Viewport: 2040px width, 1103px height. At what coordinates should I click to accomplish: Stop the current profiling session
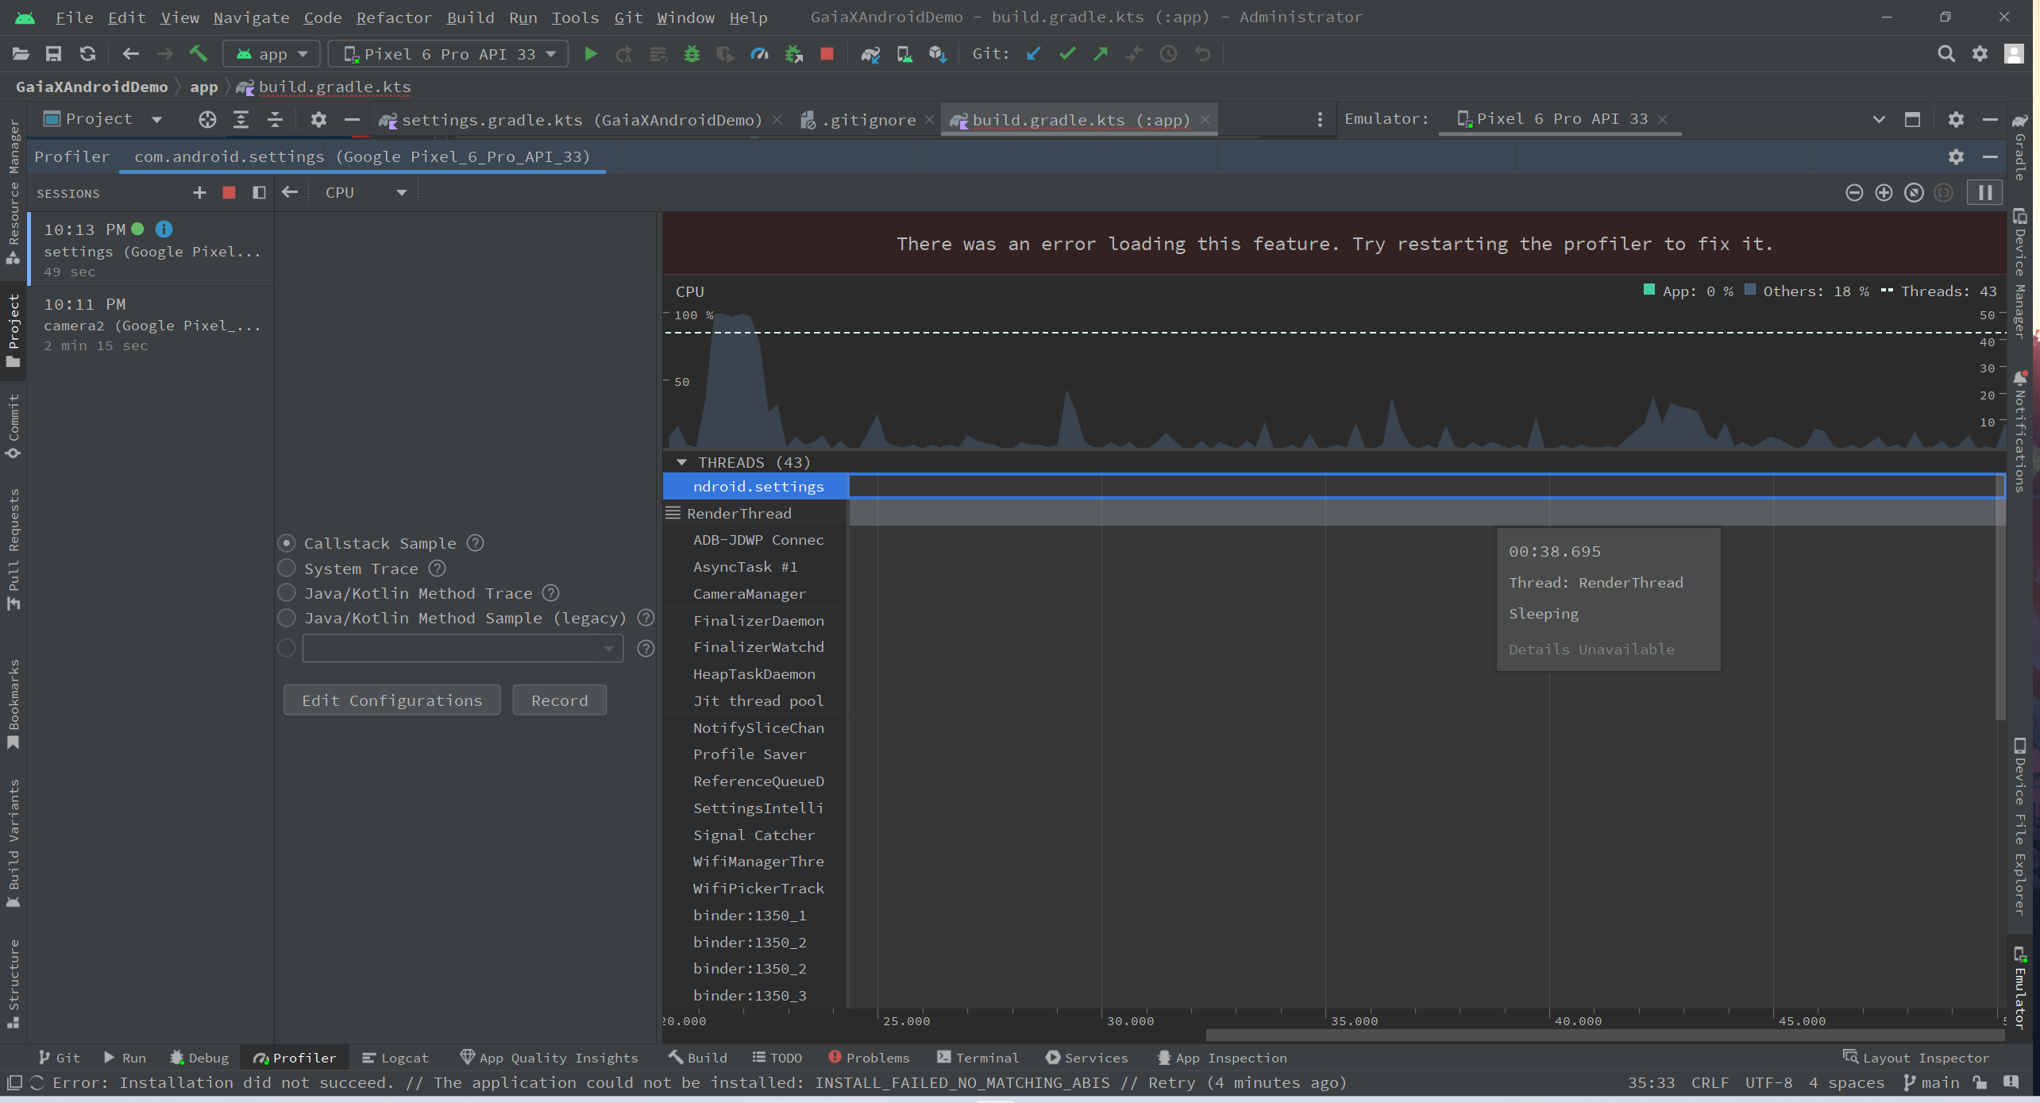pos(229,193)
